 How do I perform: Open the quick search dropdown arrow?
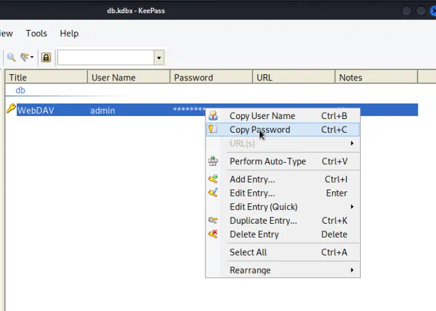coord(159,57)
